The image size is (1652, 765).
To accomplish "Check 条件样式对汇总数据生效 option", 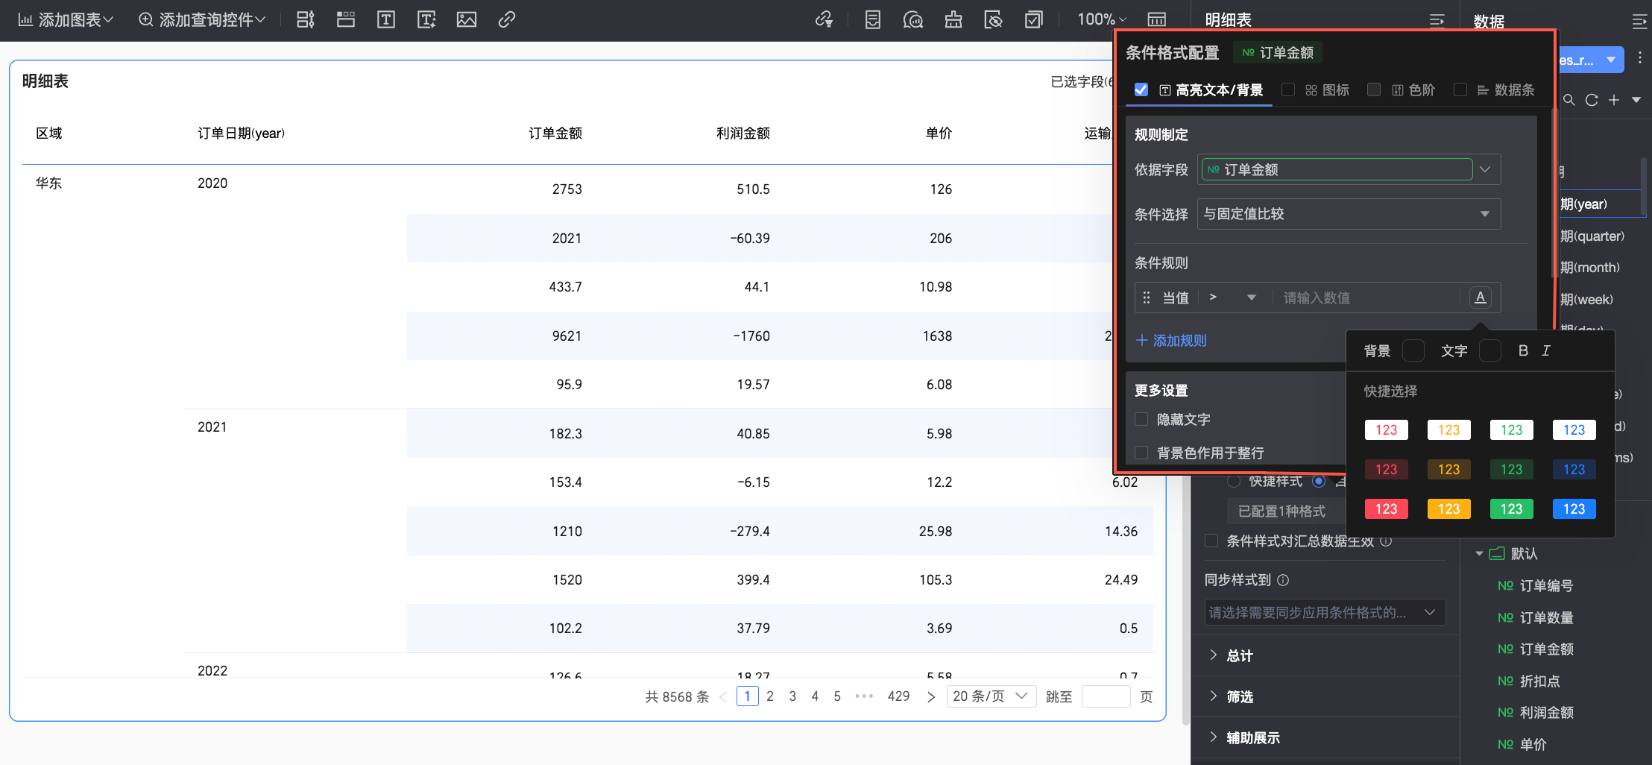I will [x=1212, y=541].
